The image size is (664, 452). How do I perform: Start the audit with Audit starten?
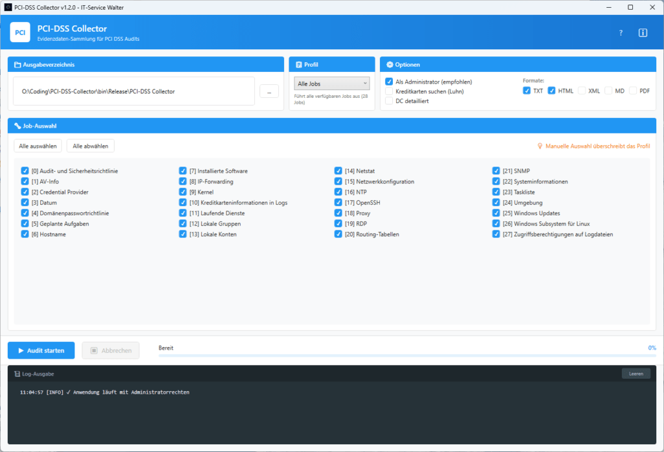pyautogui.click(x=41, y=350)
